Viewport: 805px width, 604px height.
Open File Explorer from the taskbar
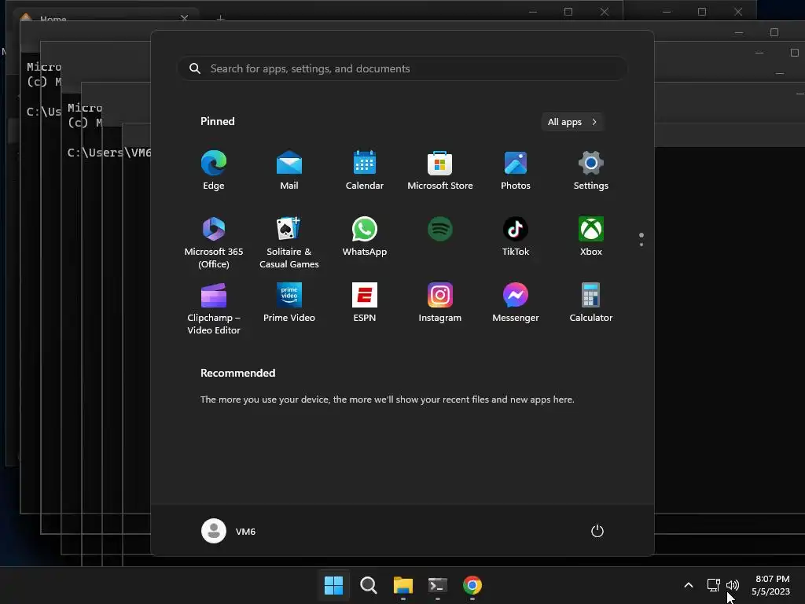tap(403, 585)
